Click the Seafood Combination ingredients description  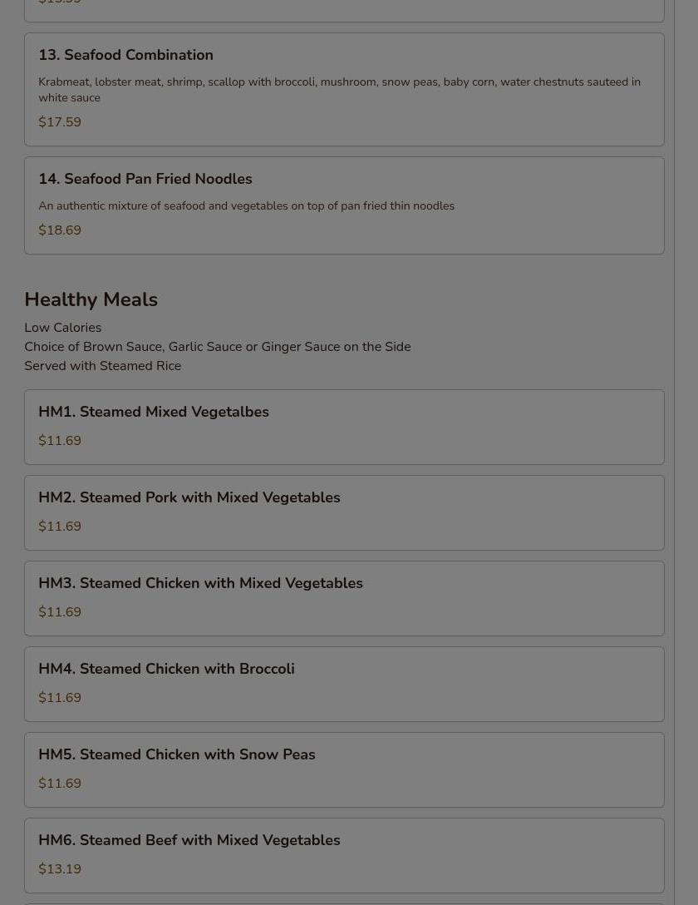click(339, 89)
